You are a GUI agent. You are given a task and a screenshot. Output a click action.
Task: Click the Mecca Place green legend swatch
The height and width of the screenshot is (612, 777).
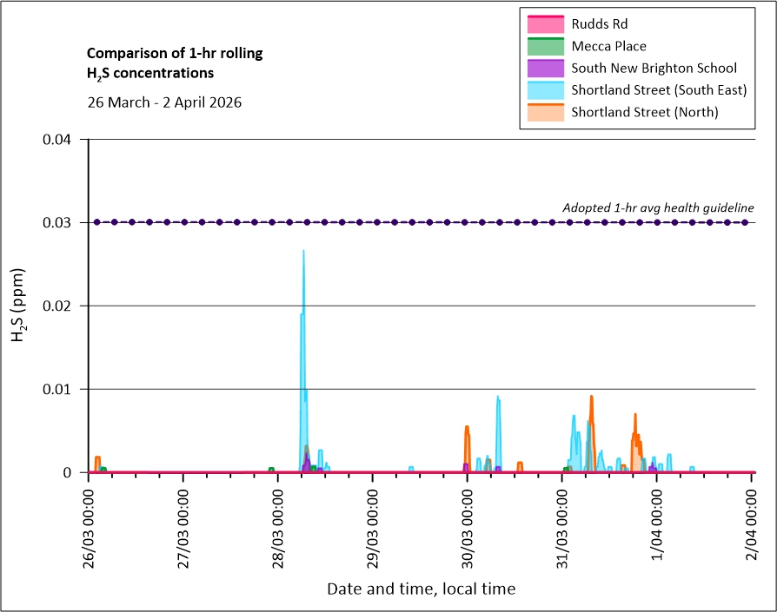click(544, 45)
